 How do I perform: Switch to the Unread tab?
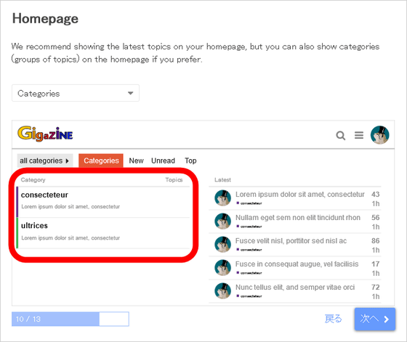(163, 160)
